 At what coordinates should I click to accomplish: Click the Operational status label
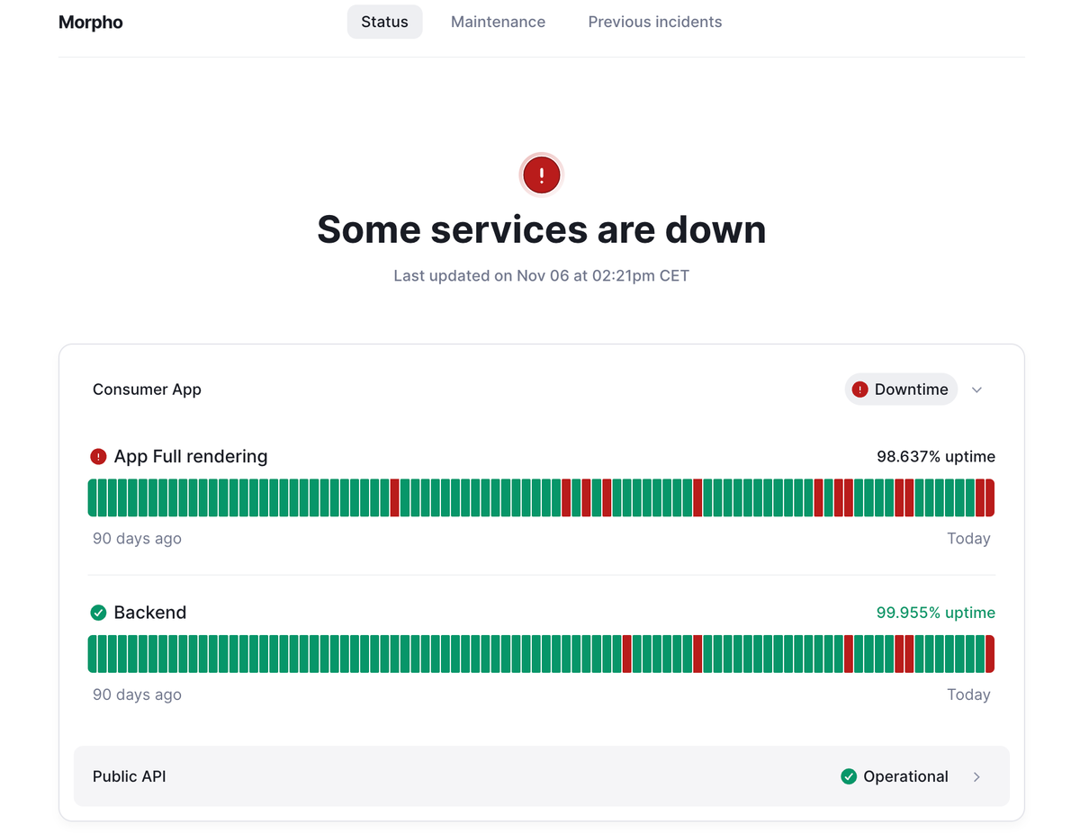pos(905,776)
